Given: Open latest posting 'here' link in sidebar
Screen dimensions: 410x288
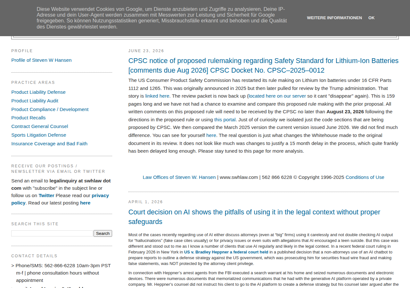Looking at the screenshot, I should [x=85, y=203].
